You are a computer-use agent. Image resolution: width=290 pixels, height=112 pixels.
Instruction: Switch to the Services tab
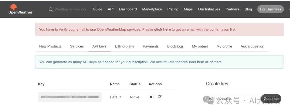point(77,46)
